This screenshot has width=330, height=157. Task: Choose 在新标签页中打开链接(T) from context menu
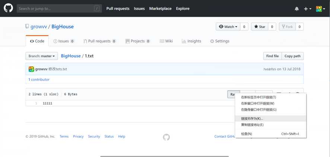[270, 97]
